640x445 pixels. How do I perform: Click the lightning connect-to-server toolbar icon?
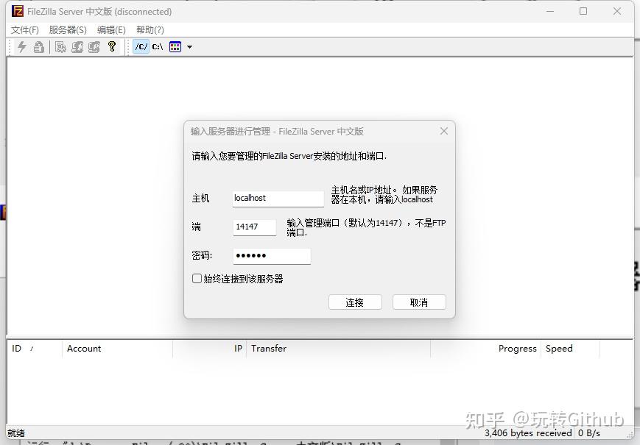22,47
